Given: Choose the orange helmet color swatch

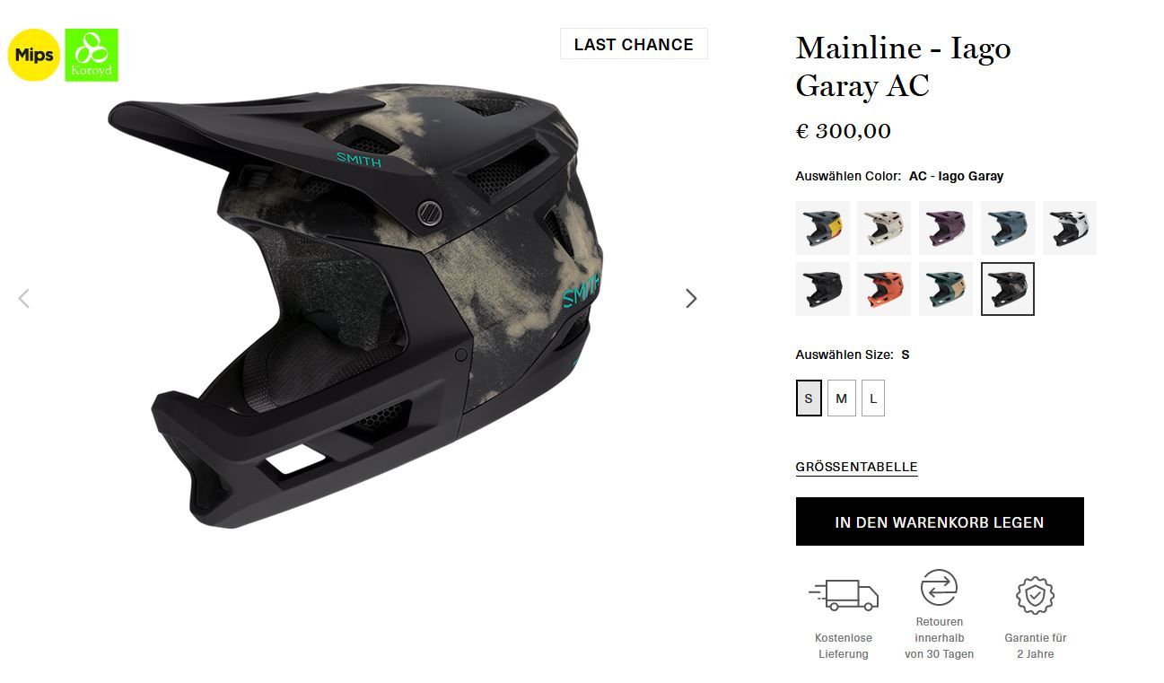Looking at the screenshot, I should point(884,289).
